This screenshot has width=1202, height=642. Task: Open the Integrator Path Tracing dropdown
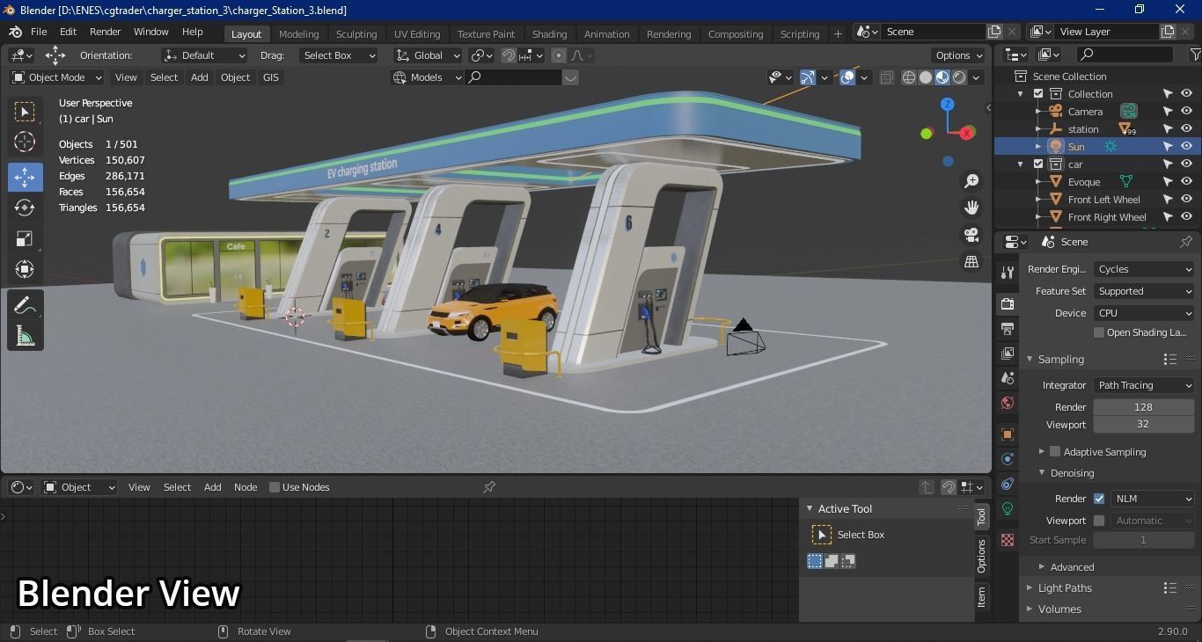click(1144, 385)
